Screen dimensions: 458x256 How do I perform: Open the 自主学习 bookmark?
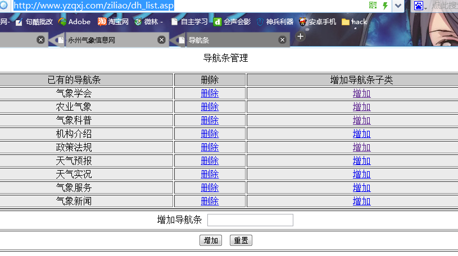[189, 22]
